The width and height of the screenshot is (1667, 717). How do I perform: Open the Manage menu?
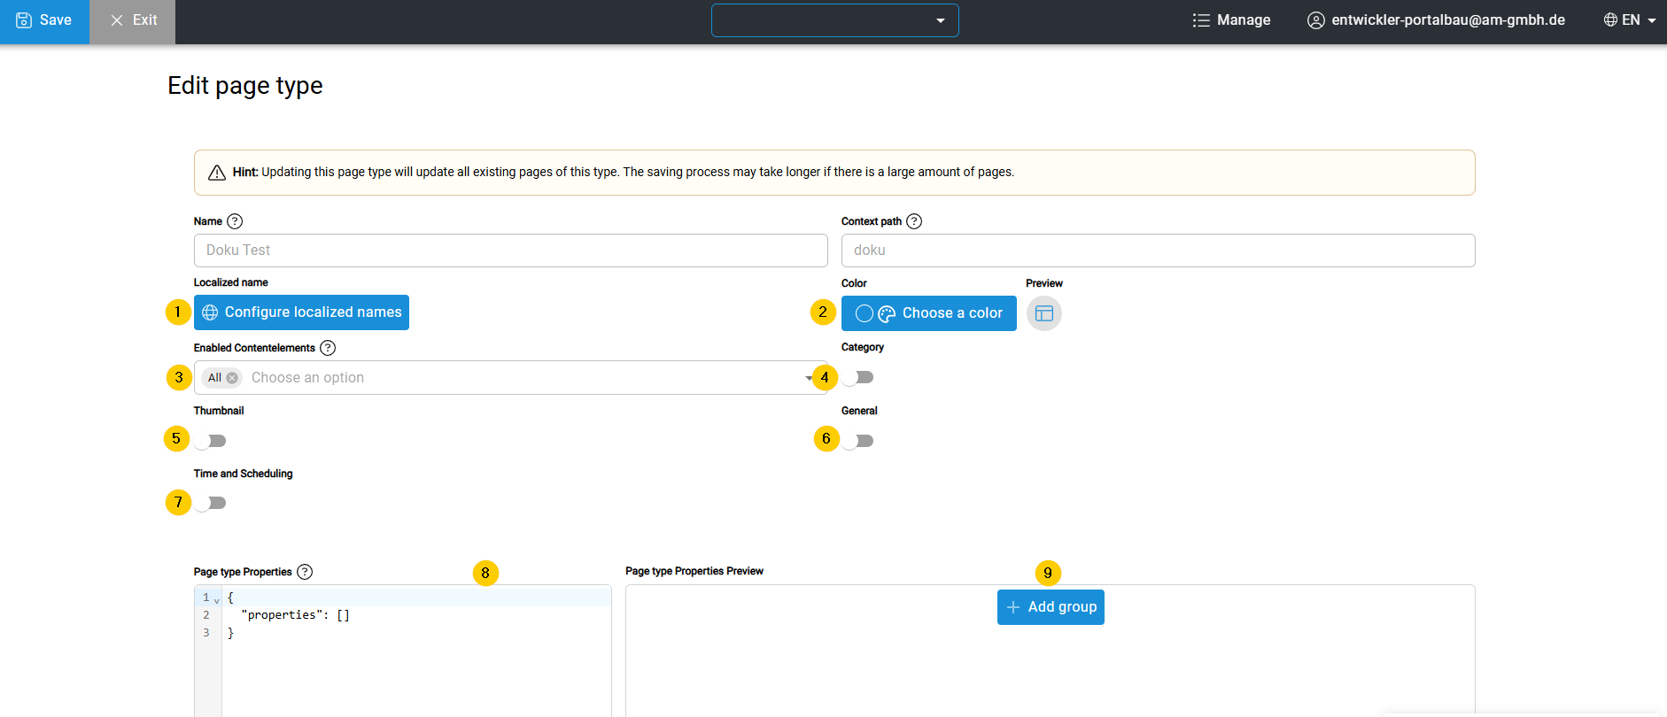pyautogui.click(x=1231, y=20)
